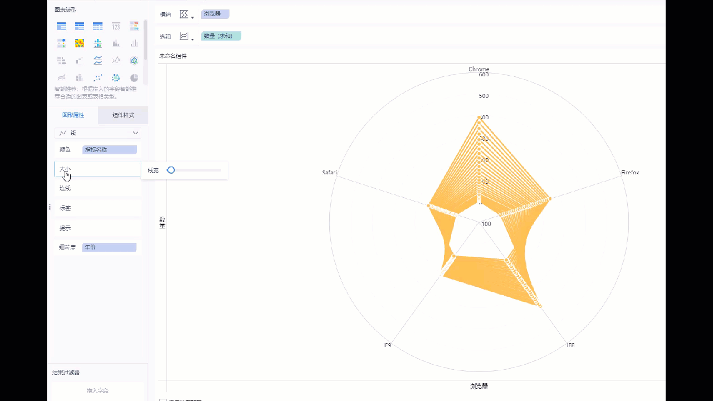713x401 pixels.
Task: Click the vertical axis (纵轴) line icon
Action: tap(184, 36)
